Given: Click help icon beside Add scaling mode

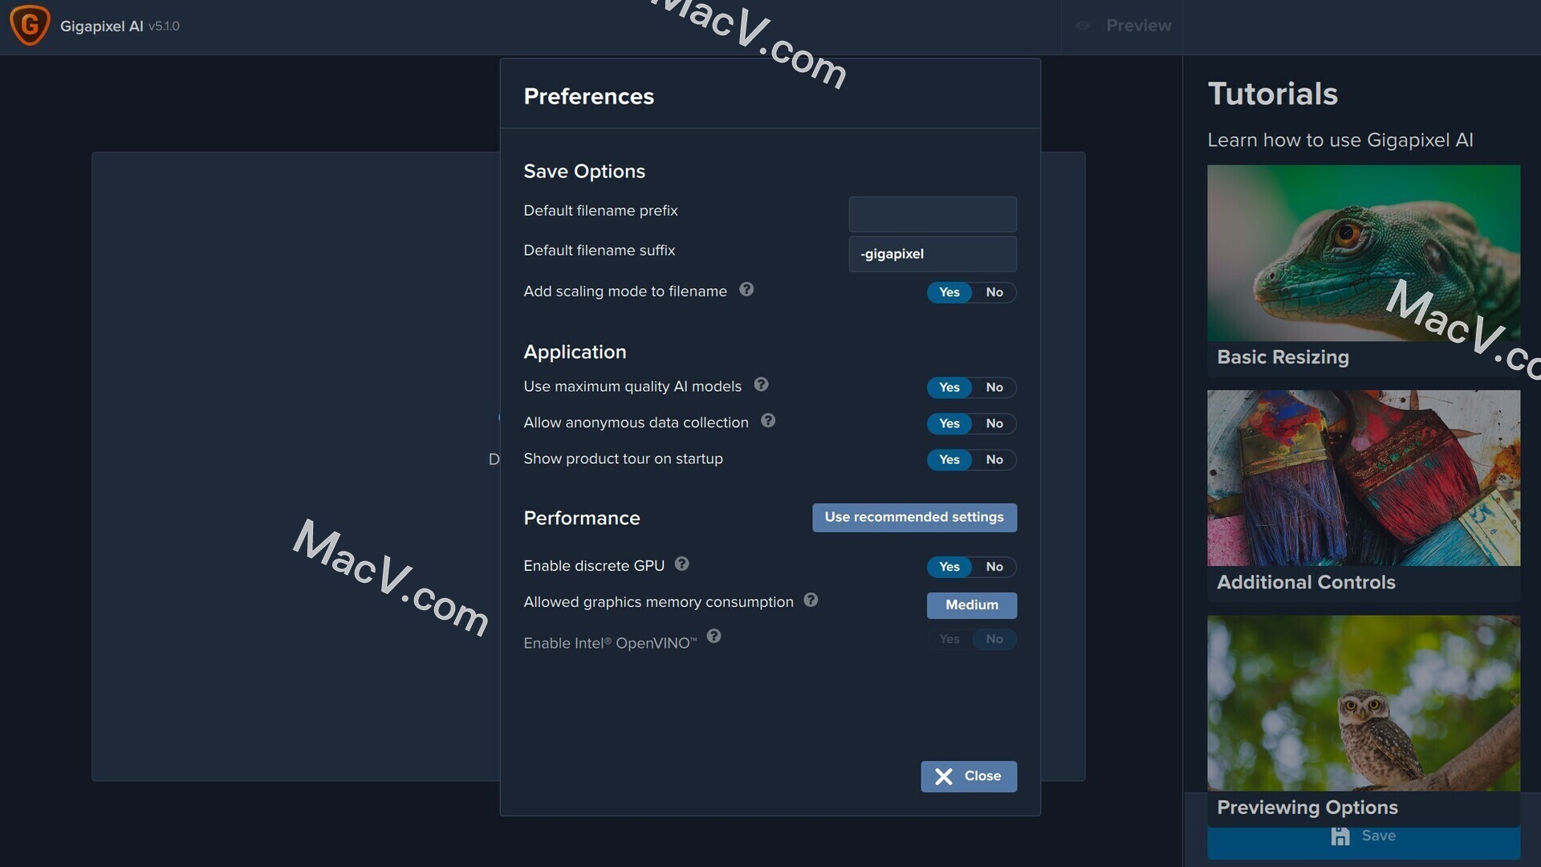Looking at the screenshot, I should click(x=746, y=290).
